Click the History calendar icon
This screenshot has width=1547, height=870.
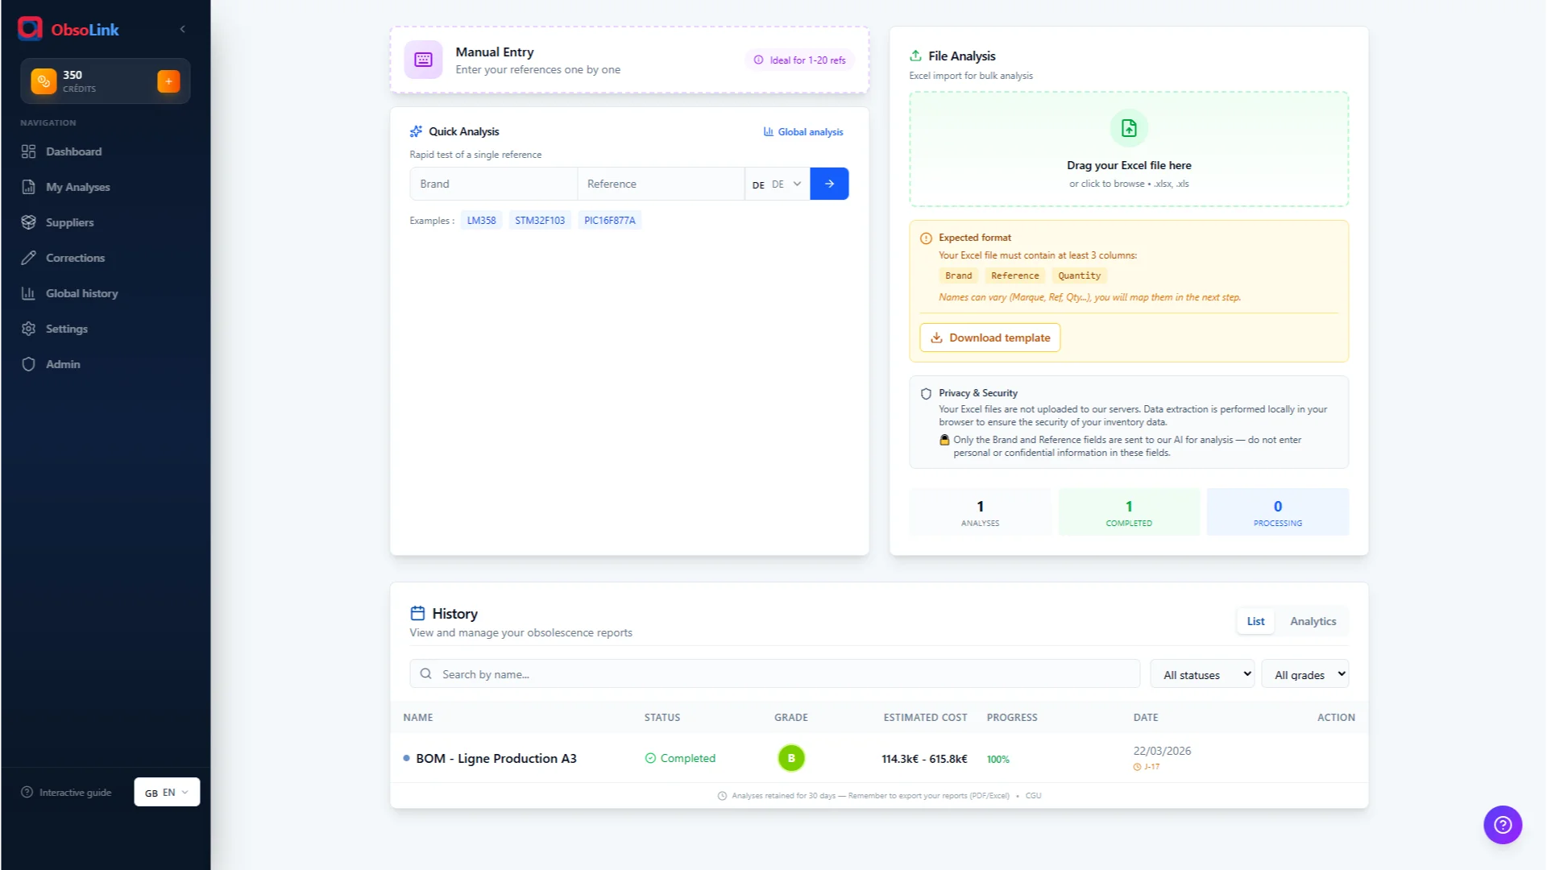click(x=417, y=613)
